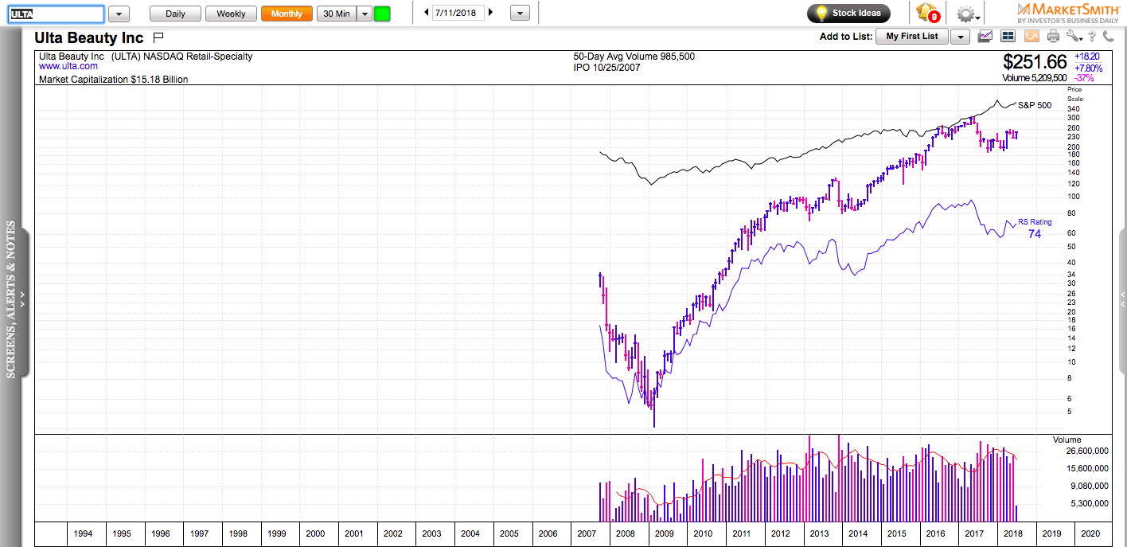The height and width of the screenshot is (547, 1127).
Task: Visit the www.ulta.com link
Action: pyautogui.click(x=68, y=67)
